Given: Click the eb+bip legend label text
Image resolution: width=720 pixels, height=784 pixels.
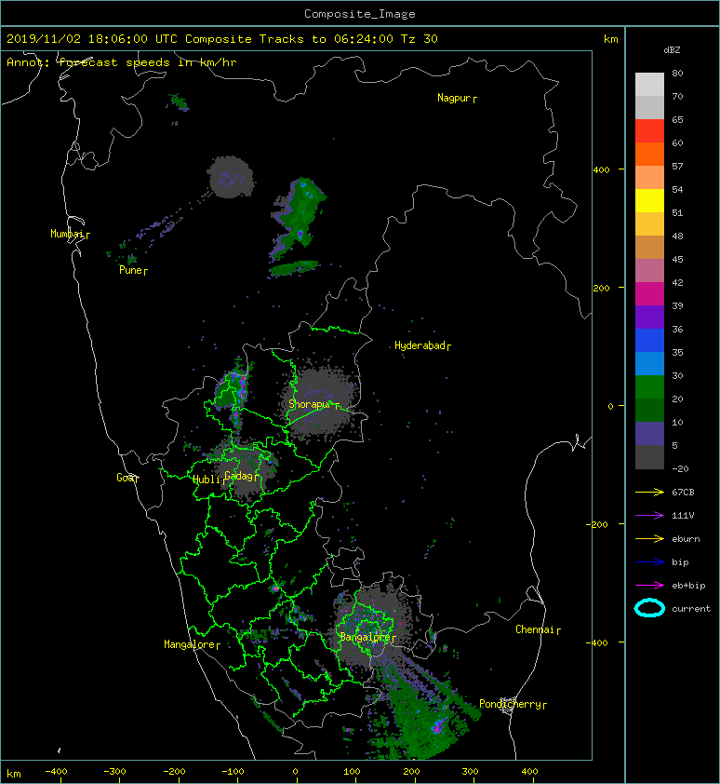Looking at the screenshot, I should tap(688, 586).
